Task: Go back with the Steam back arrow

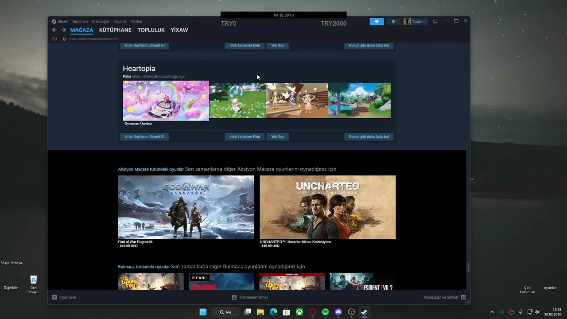Action: coord(54,30)
